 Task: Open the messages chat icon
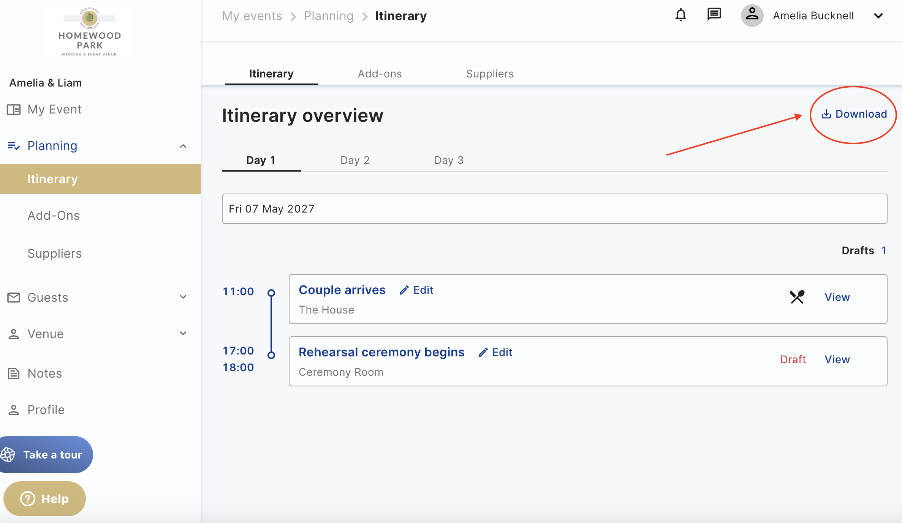[x=714, y=15]
